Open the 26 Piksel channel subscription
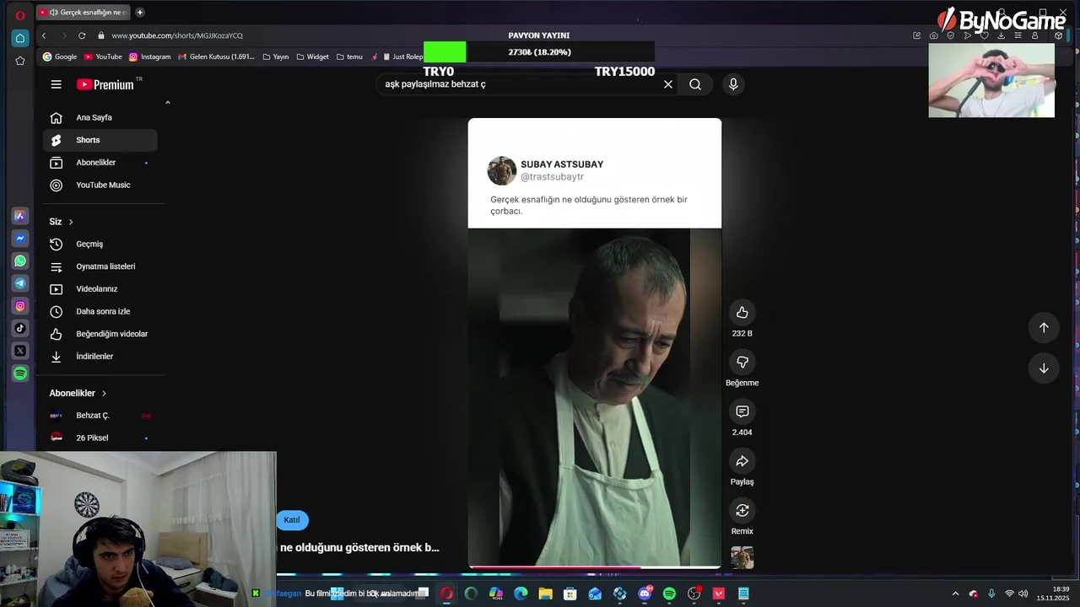The height and width of the screenshot is (607, 1080). (x=100, y=438)
